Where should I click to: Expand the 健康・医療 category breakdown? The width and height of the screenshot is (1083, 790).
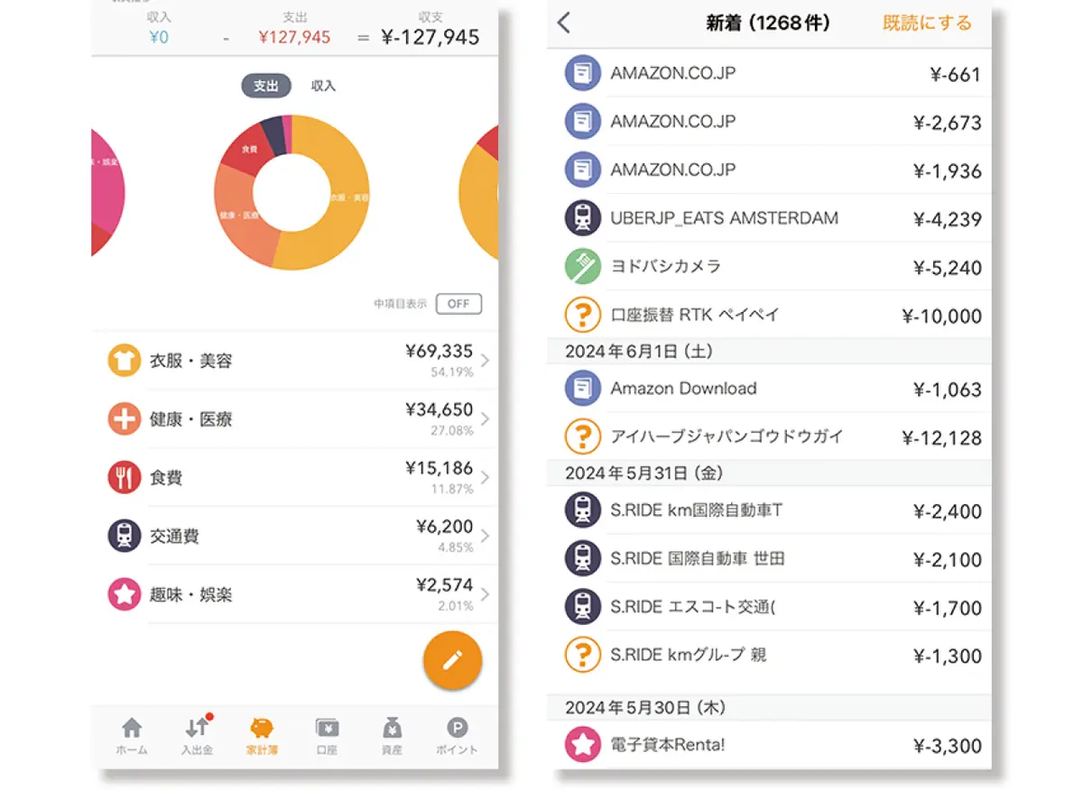pos(484,418)
